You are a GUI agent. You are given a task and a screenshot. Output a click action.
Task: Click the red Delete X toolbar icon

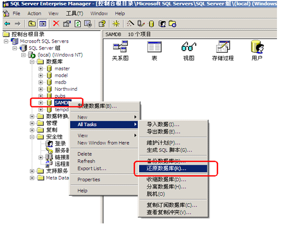pyautogui.click(x=56, y=23)
